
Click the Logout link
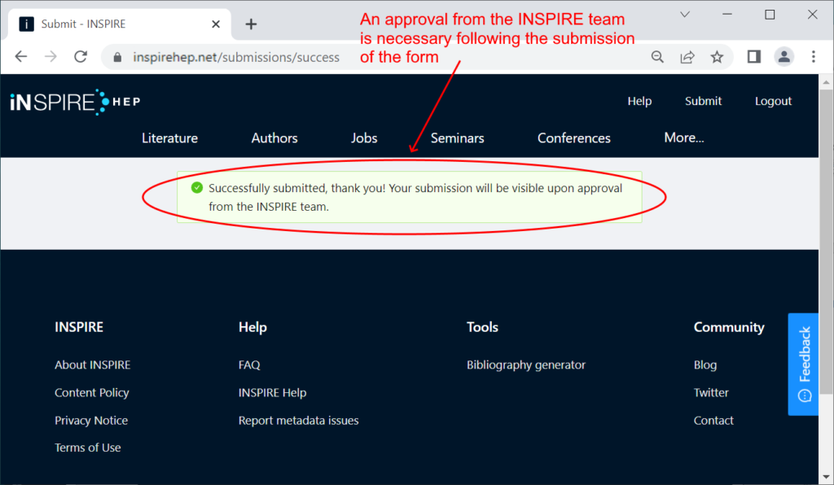774,101
